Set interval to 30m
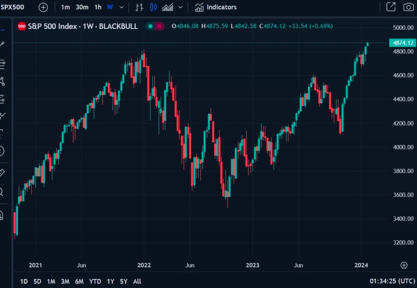The image size is (417, 288). pos(82,7)
